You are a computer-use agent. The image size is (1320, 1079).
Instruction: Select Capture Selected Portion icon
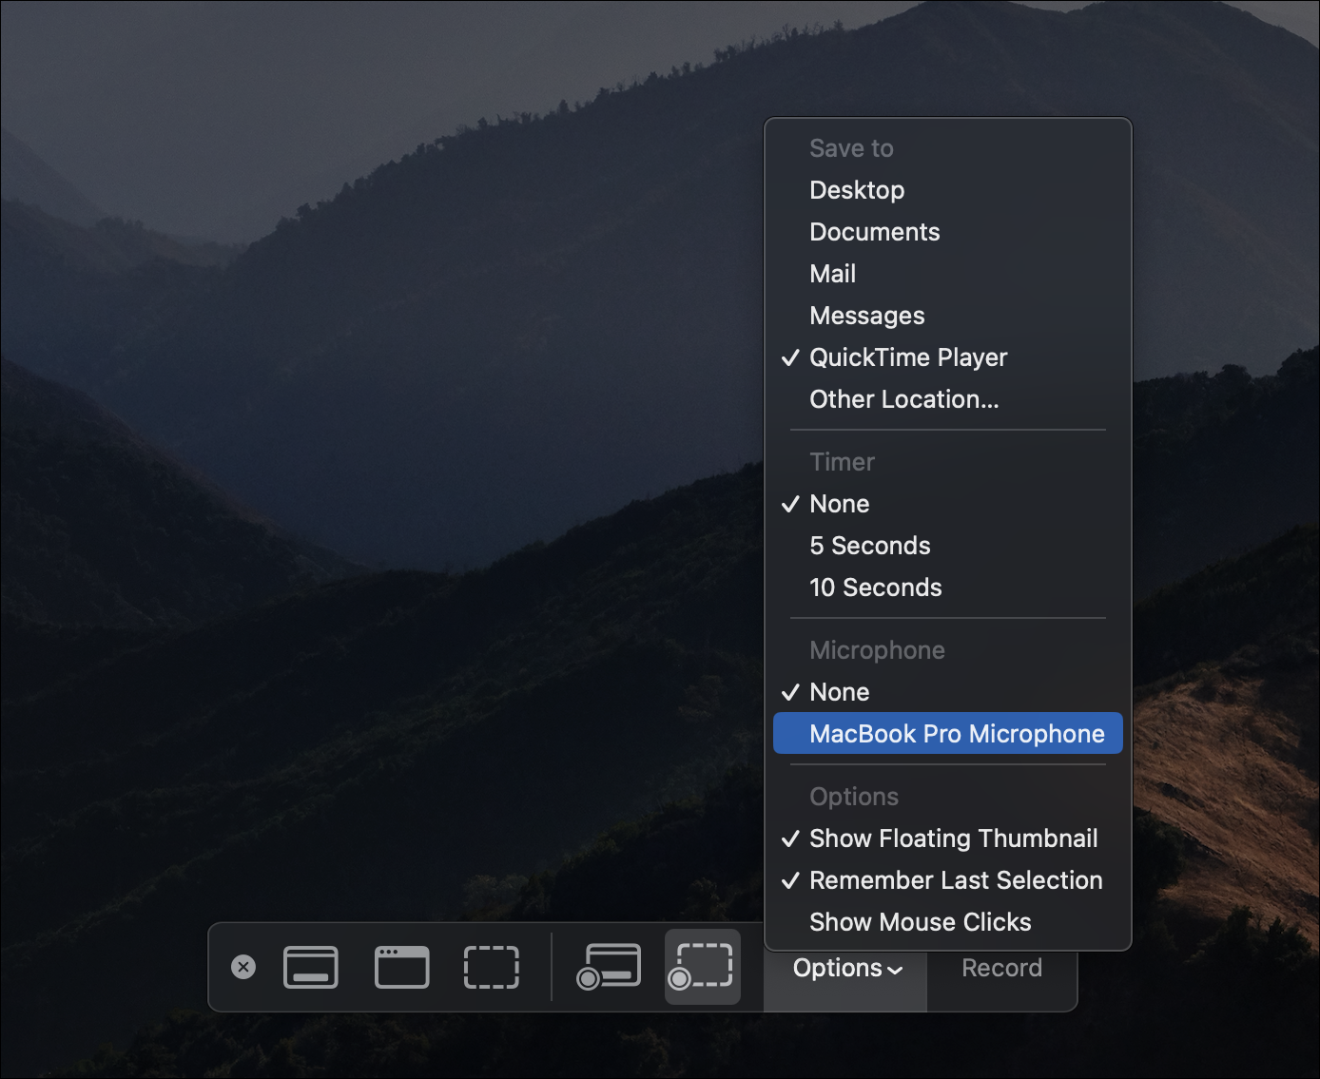pos(492,967)
